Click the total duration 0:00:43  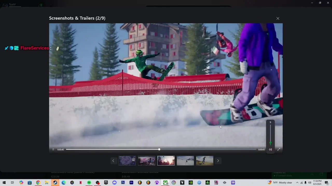261,150
